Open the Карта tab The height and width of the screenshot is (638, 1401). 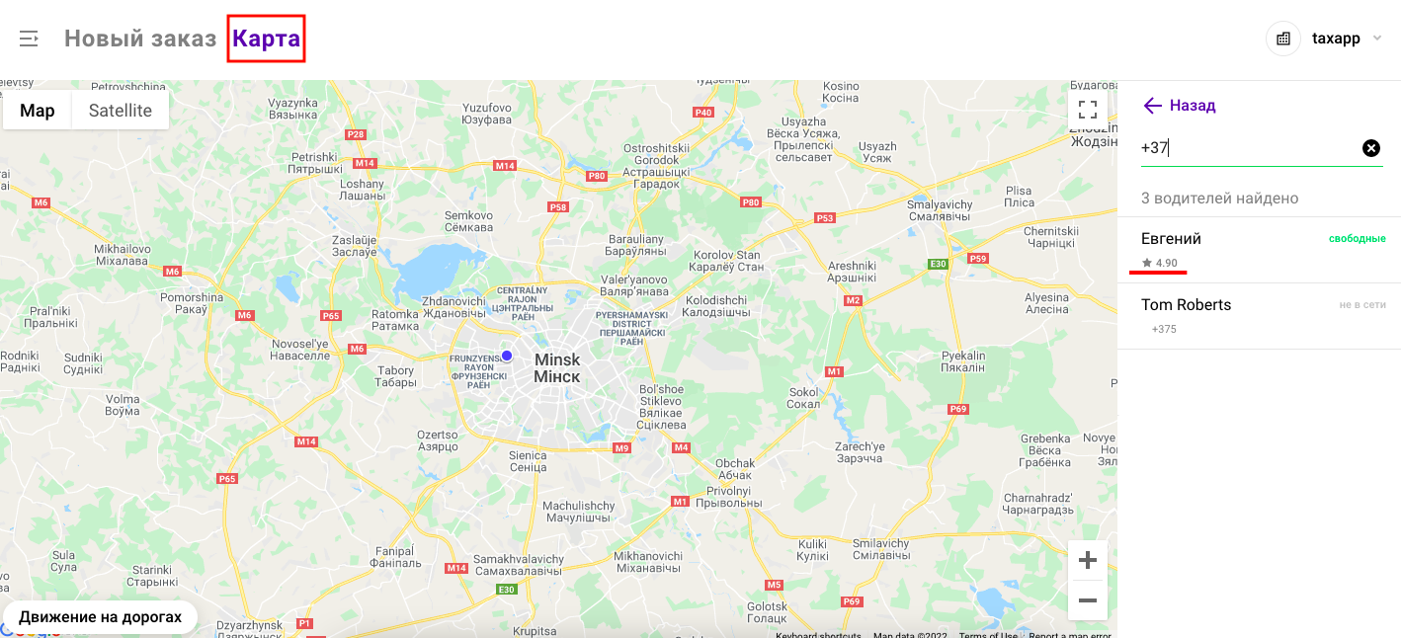(x=267, y=39)
